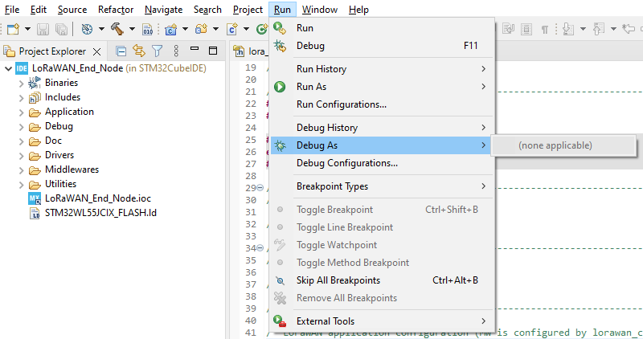Click the Save toolbar icon
643x339 pixels.
(x=43, y=29)
